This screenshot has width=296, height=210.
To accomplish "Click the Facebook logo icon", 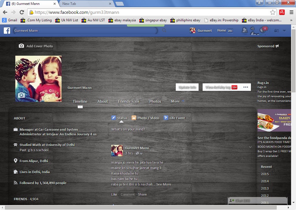I will pyautogui.click(x=7, y=31).
